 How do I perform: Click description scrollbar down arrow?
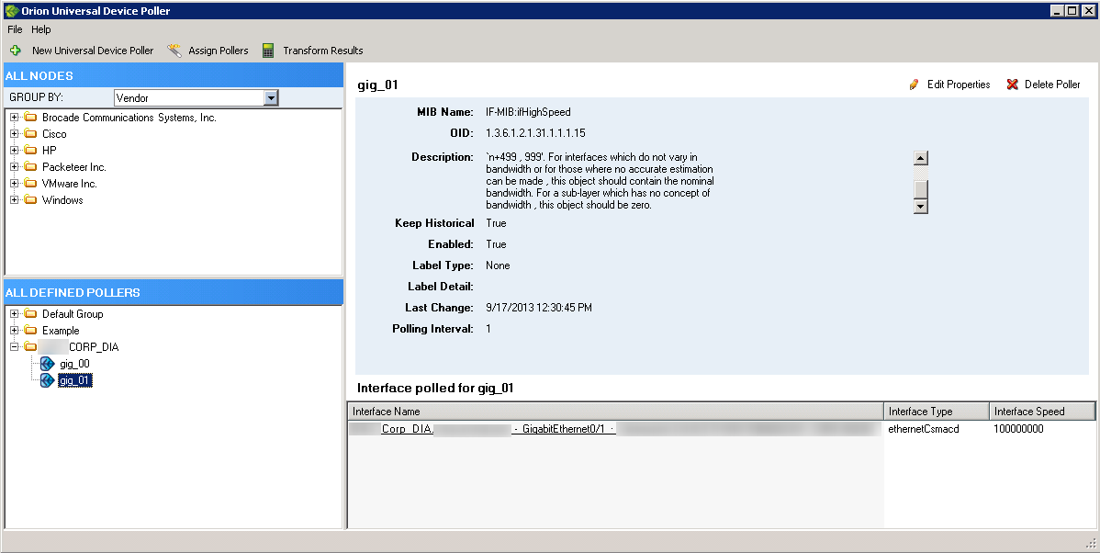pos(921,207)
